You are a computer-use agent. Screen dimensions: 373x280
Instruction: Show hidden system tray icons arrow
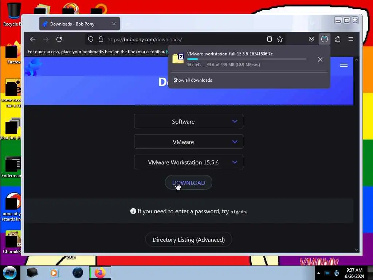tap(318, 273)
